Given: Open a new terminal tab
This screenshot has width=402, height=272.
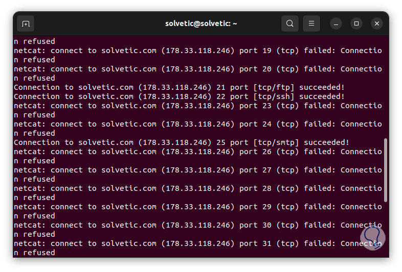Looking at the screenshot, I should click(x=26, y=23).
